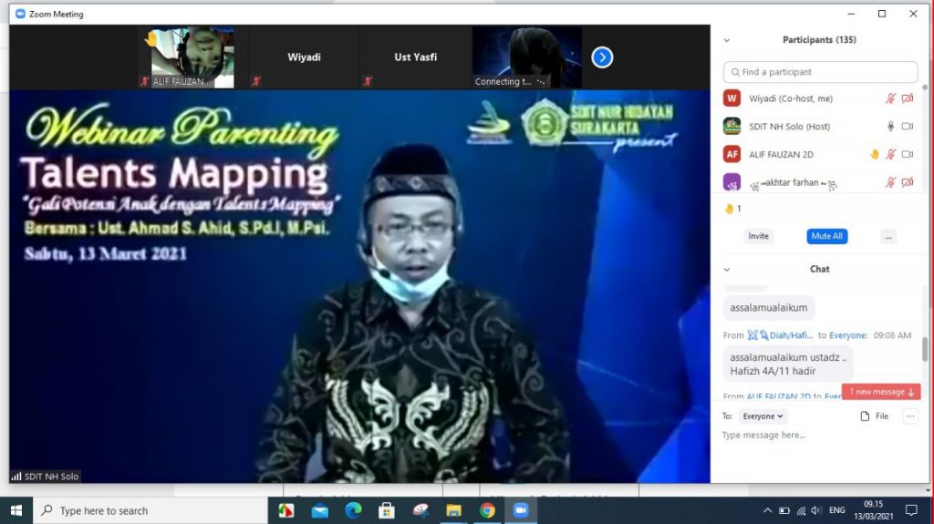Collapse the Participants panel using its chevron
This screenshot has width=934, height=524.
click(x=727, y=40)
